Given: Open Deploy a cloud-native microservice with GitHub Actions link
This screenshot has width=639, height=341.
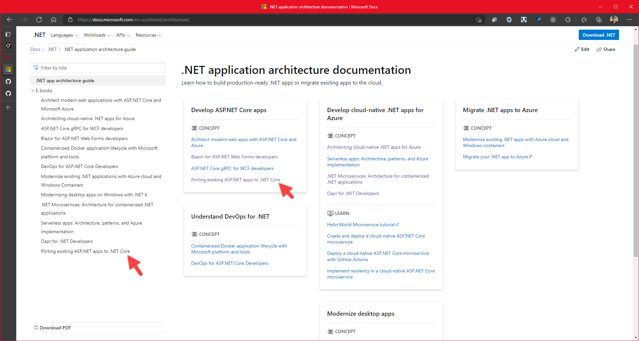Looking at the screenshot, I should point(378,256).
